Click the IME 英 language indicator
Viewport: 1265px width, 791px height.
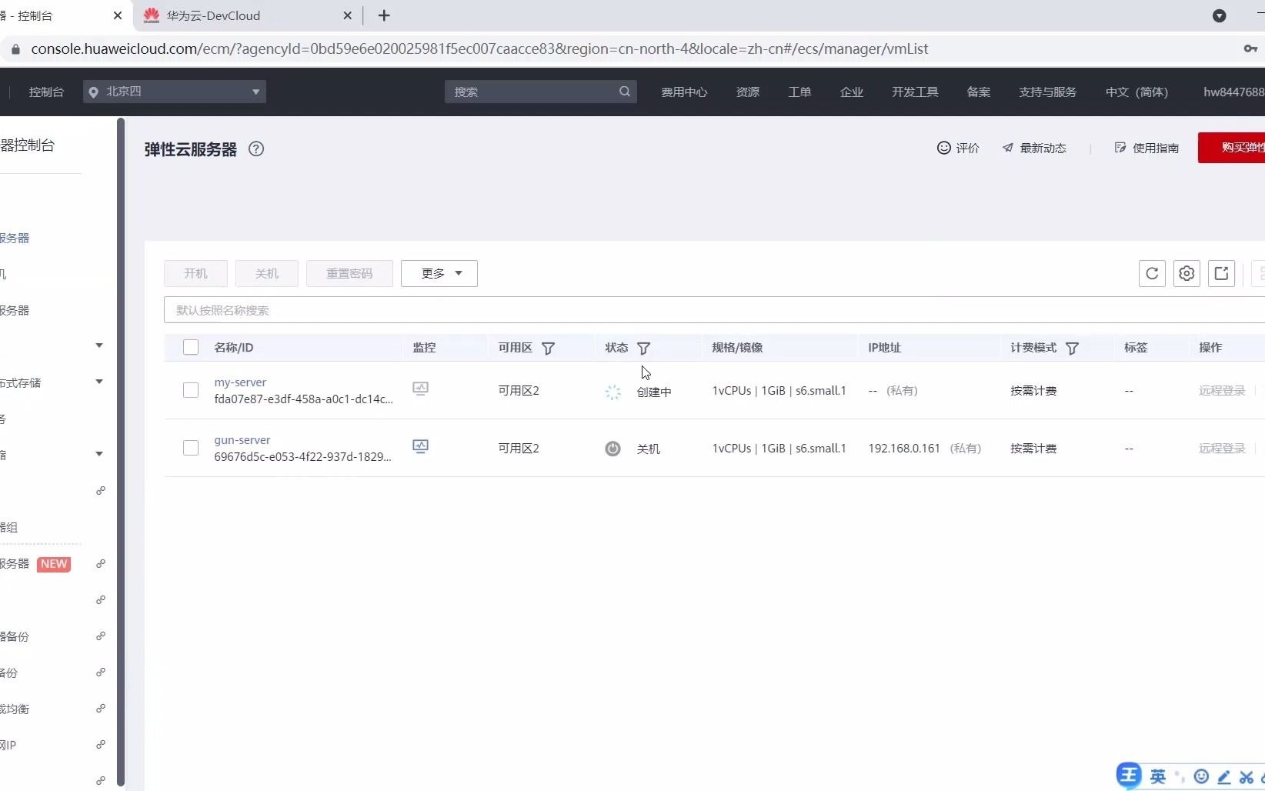(1157, 776)
